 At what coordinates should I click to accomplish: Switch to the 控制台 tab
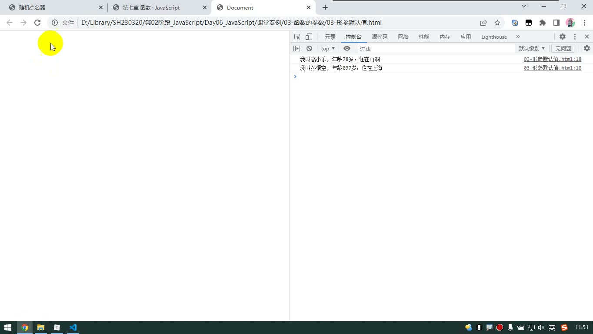pos(353,37)
